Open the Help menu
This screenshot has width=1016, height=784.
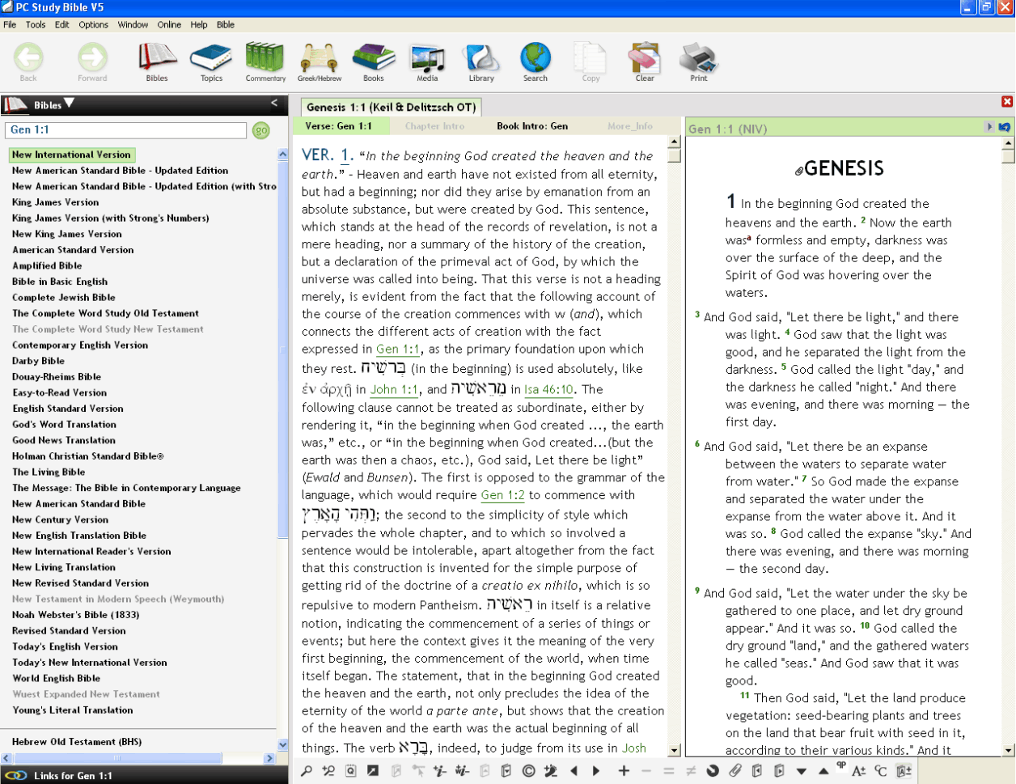coord(199,24)
